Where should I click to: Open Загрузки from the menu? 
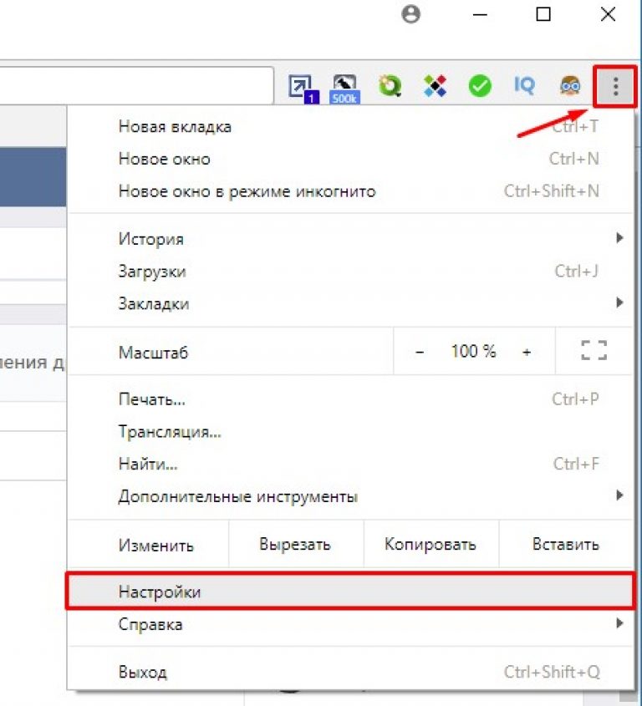(350, 272)
